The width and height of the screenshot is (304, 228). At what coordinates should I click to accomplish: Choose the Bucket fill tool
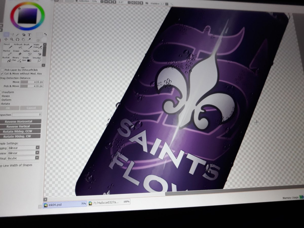coord(7,59)
